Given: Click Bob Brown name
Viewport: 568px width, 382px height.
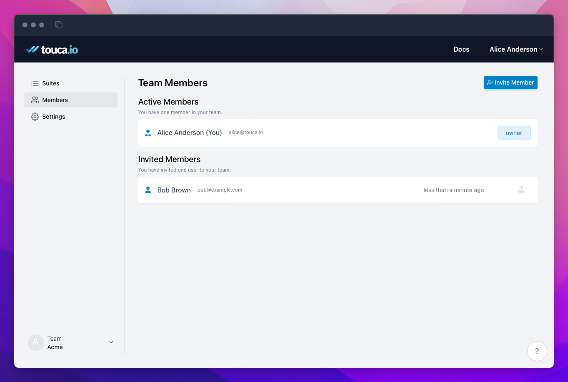Looking at the screenshot, I should [x=174, y=190].
